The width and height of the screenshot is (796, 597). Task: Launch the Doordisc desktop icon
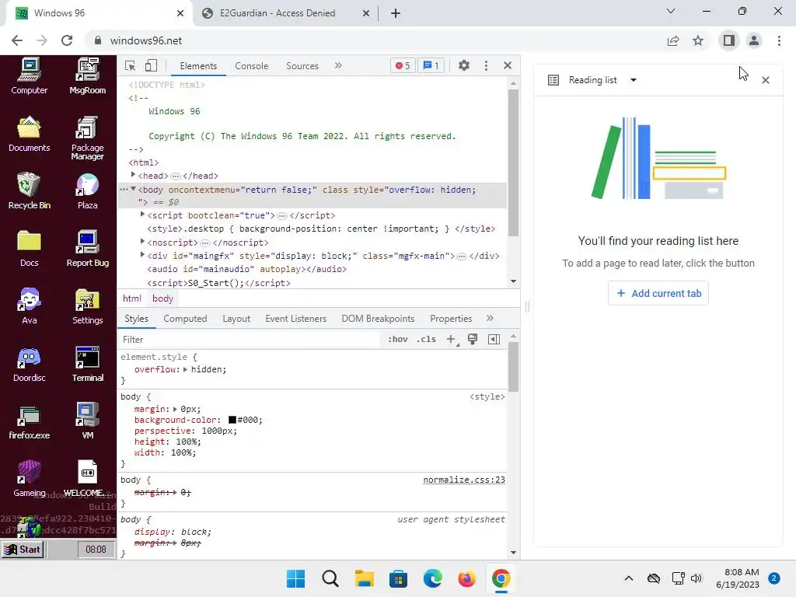29,364
